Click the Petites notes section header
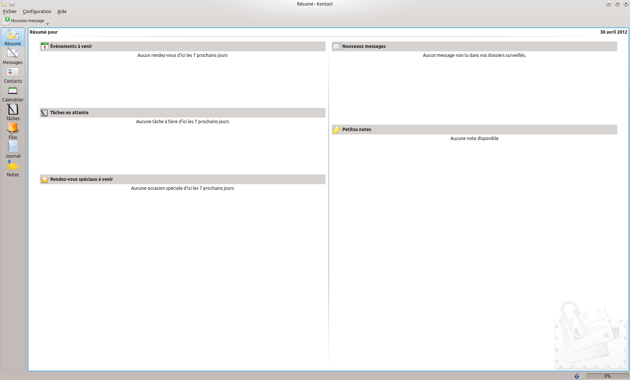Screen dimensions: 630x380 coord(357,130)
